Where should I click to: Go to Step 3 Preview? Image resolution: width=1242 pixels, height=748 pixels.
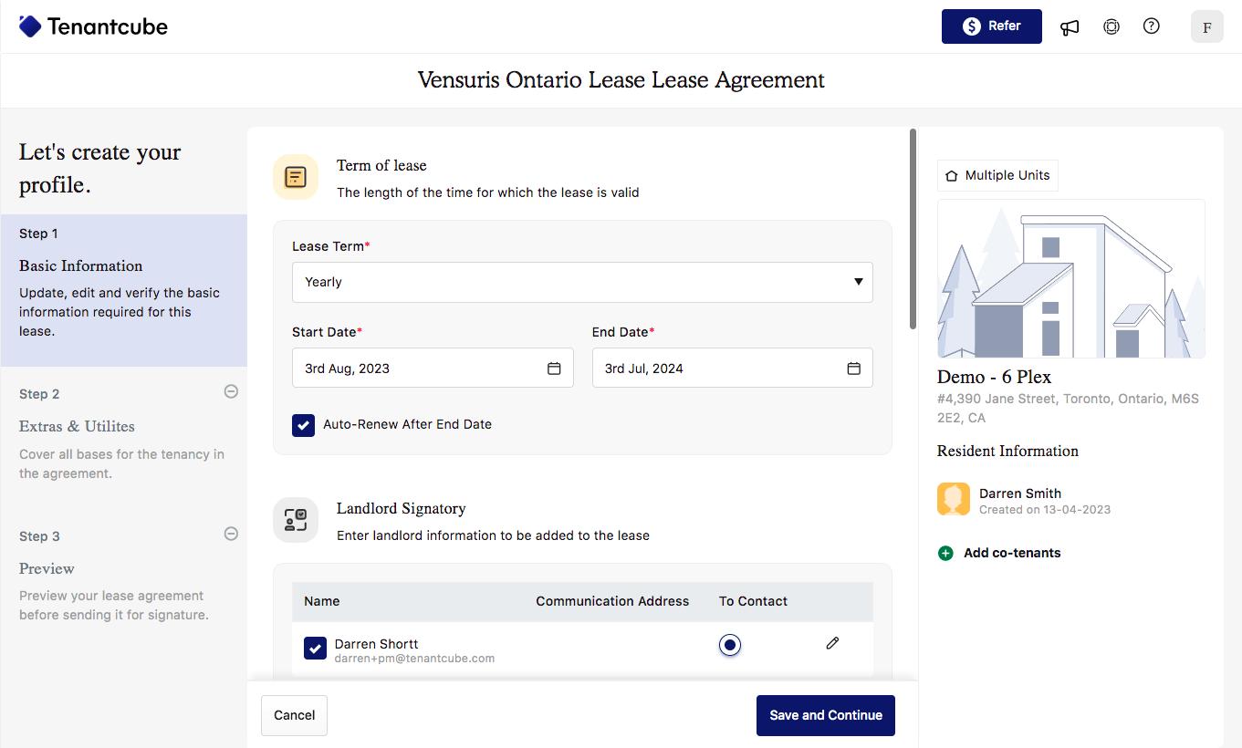[124, 576]
